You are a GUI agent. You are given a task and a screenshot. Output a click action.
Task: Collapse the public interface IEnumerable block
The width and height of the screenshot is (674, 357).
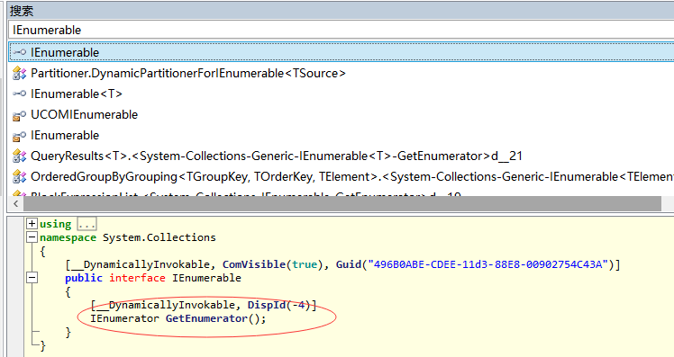pyautogui.click(x=32, y=278)
